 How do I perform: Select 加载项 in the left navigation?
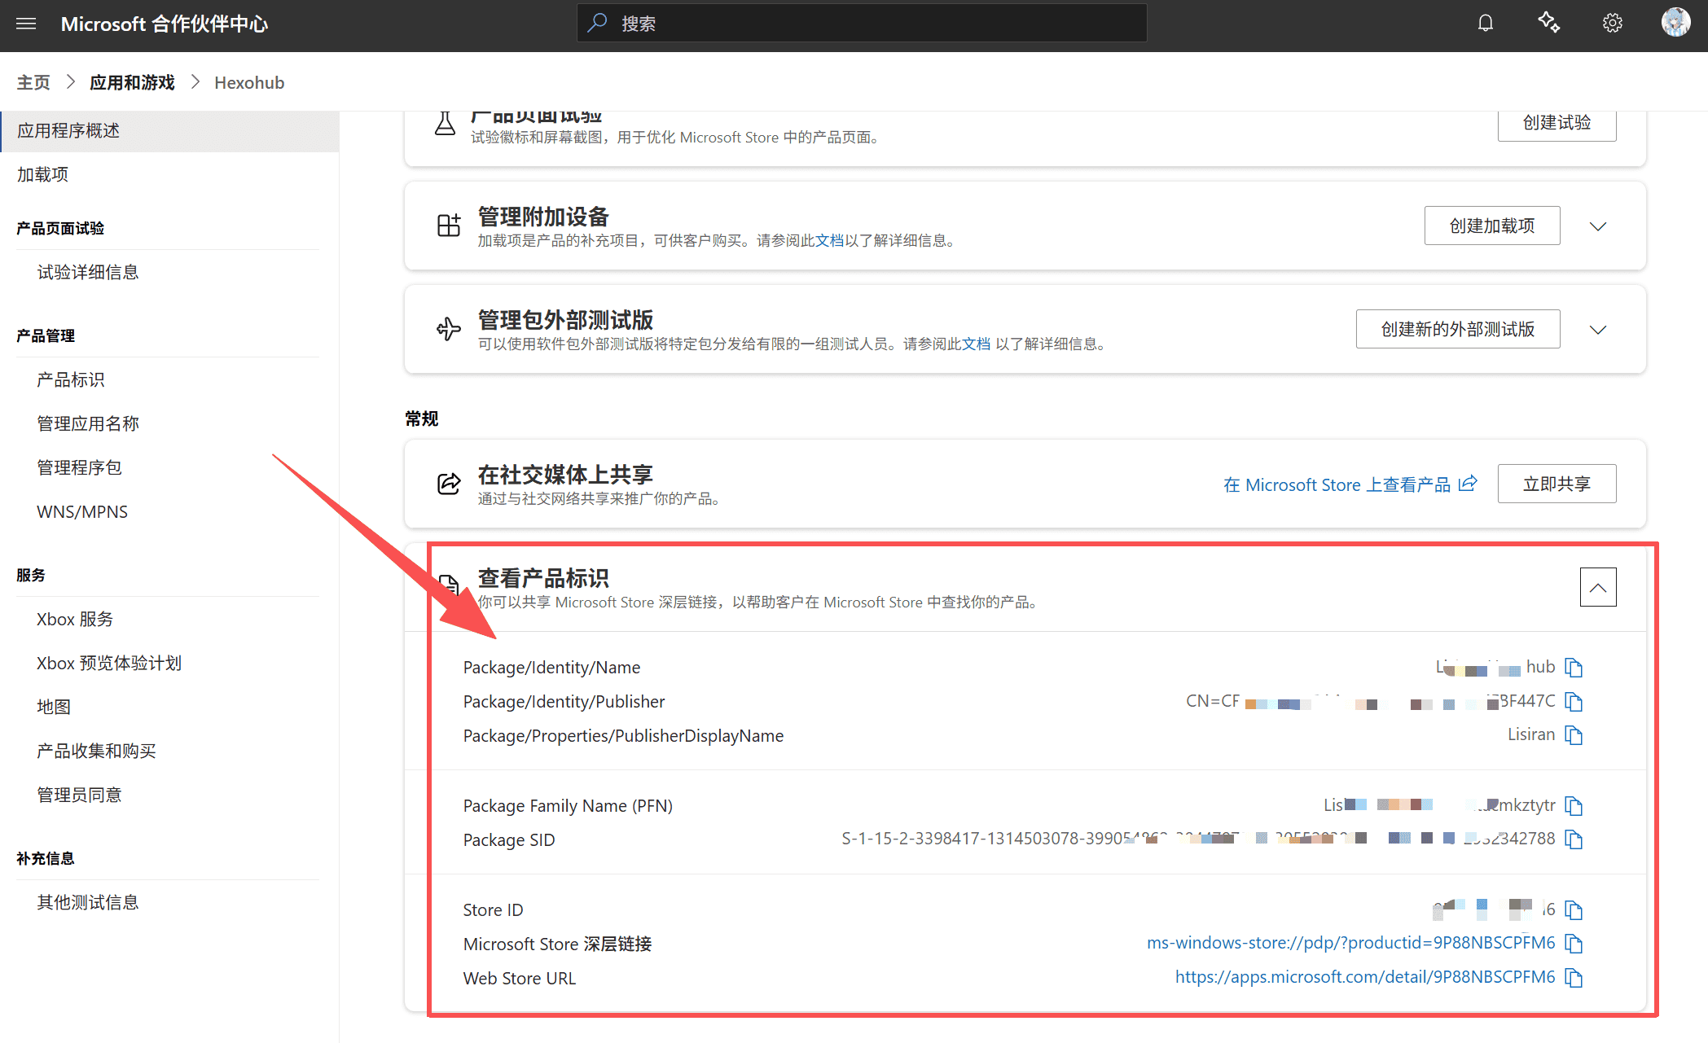(x=42, y=174)
